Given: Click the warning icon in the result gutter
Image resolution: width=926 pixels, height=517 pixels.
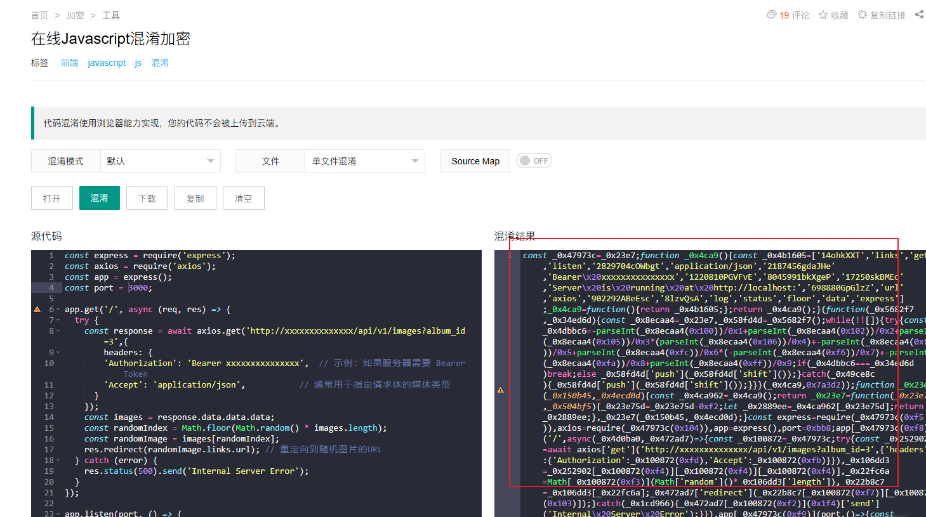Looking at the screenshot, I should (x=500, y=389).
